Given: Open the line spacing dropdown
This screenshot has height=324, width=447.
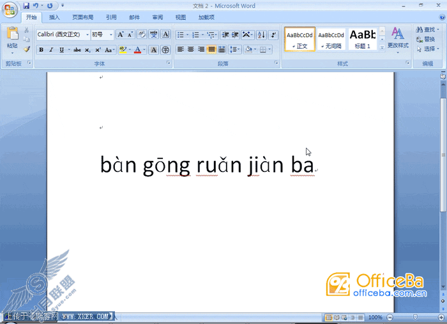Looking at the screenshot, I should (235, 50).
